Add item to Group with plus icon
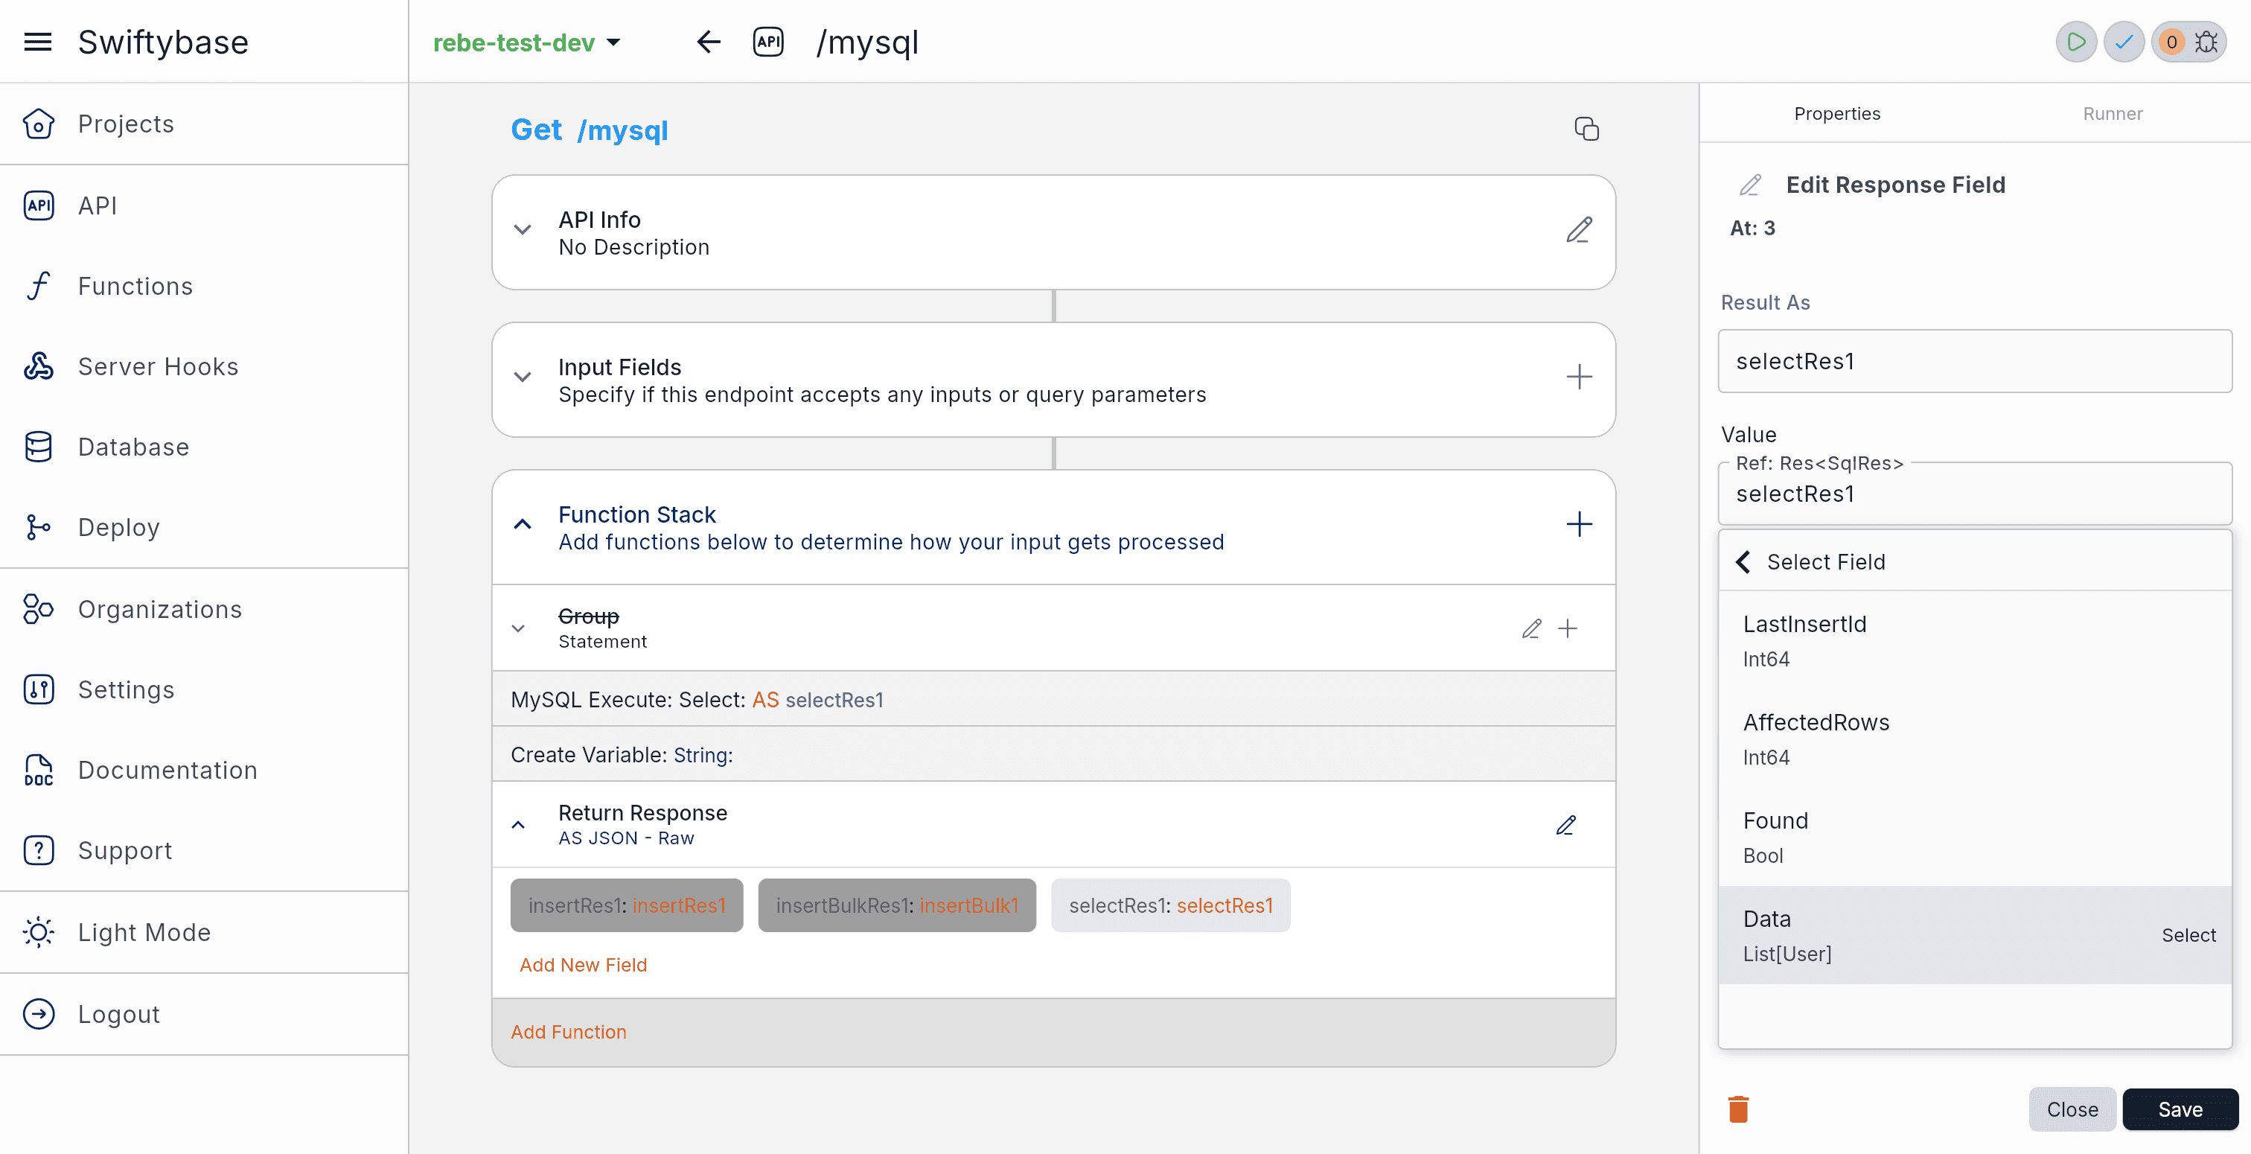This screenshot has height=1154, width=2251. click(x=1568, y=628)
